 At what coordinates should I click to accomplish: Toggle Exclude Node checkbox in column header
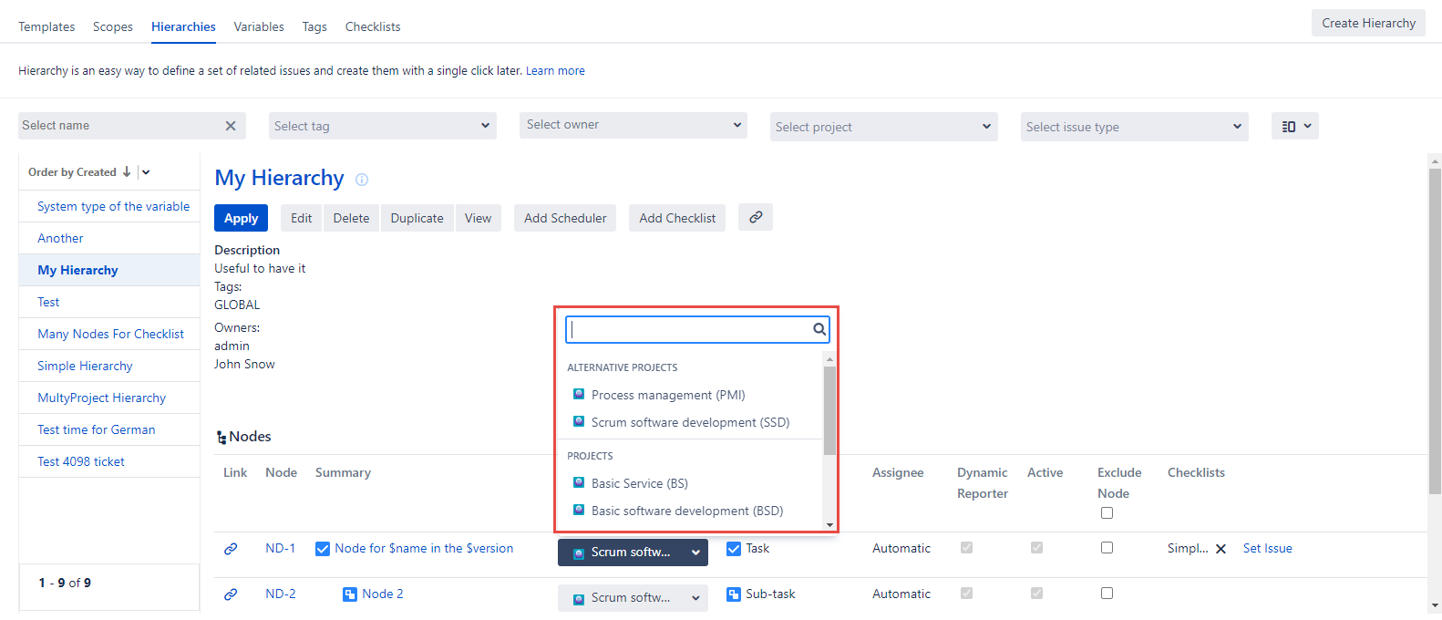[1107, 512]
